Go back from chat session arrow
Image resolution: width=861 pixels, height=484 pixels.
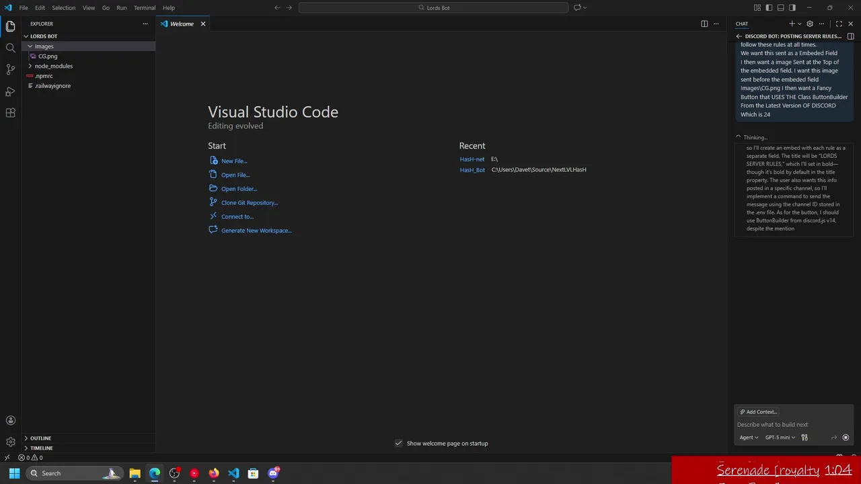coord(739,36)
